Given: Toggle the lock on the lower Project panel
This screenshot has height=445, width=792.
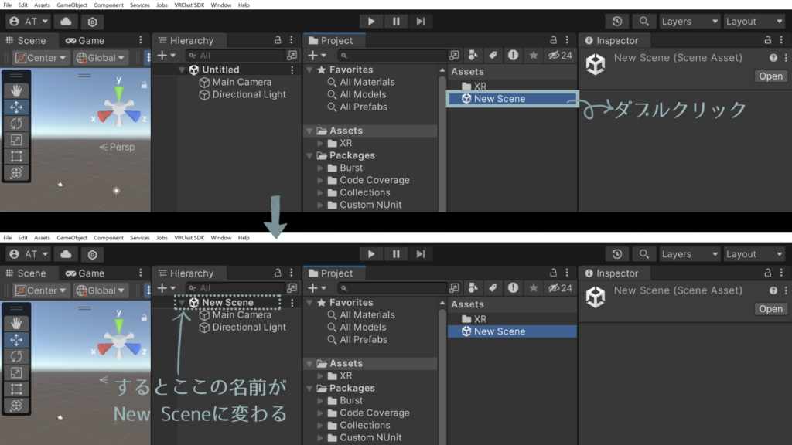Looking at the screenshot, I should pos(550,273).
